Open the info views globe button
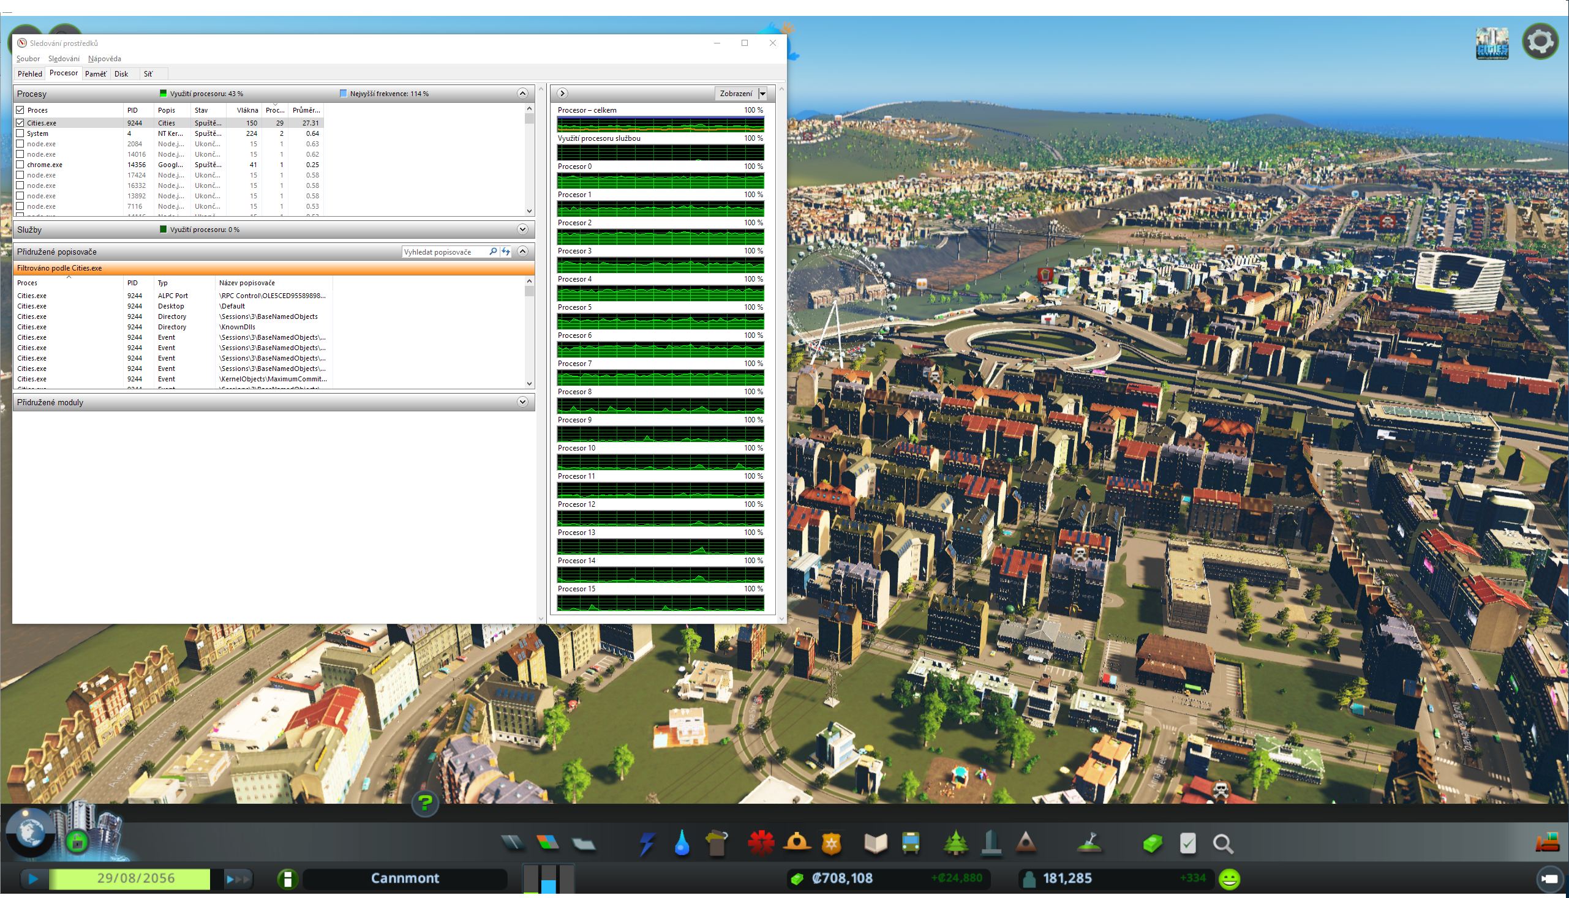 point(29,835)
